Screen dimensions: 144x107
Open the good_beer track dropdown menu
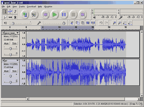17,33
